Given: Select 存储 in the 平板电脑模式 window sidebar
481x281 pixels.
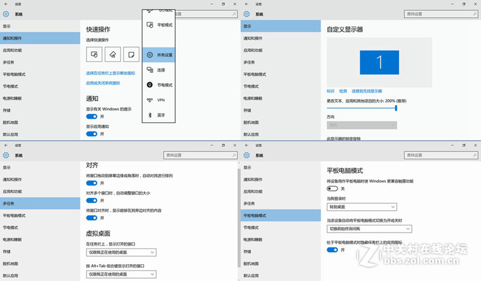Looking at the screenshot, I should point(281,252).
